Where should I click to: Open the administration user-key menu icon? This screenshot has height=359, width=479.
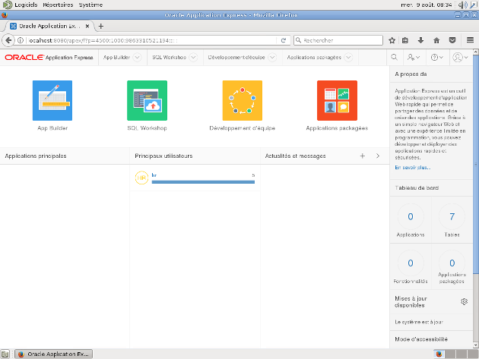[414, 57]
